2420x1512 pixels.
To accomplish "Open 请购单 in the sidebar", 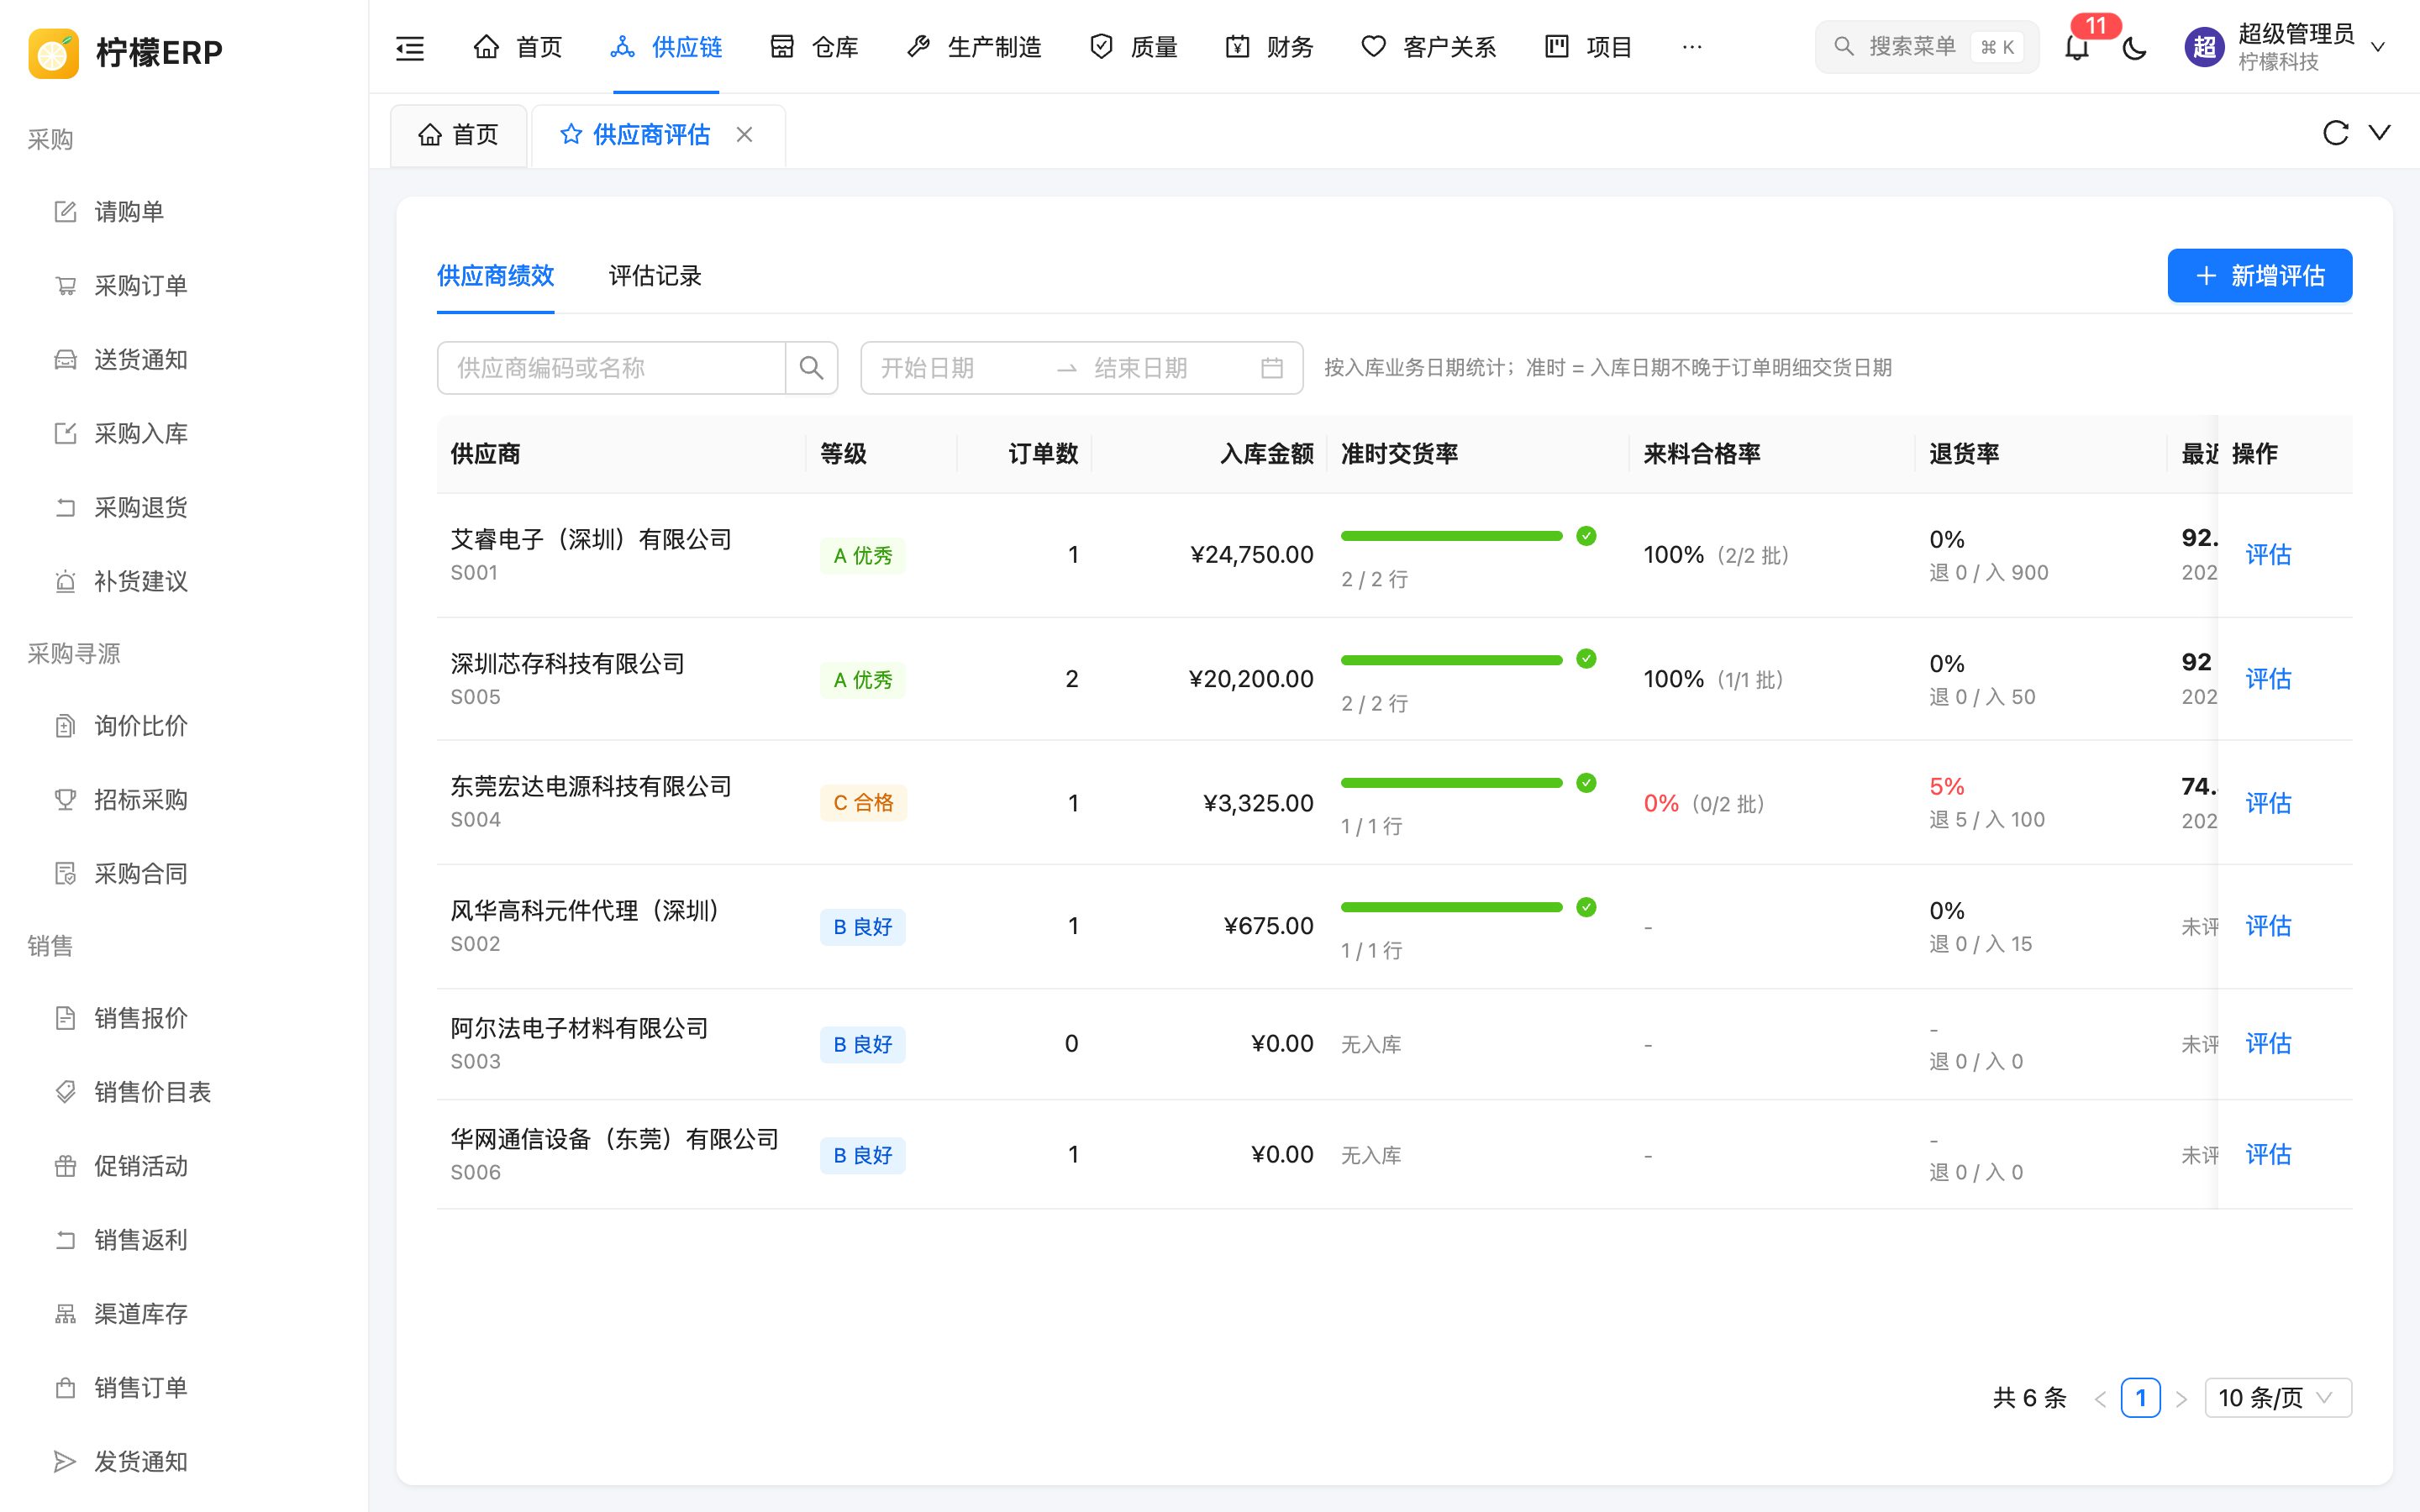I will click(184, 212).
